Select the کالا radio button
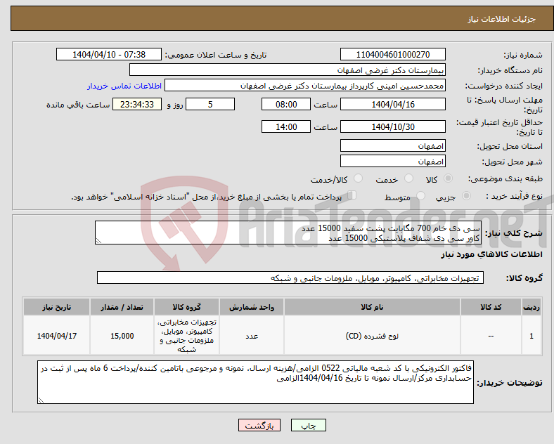554x444 pixels. coord(448,178)
